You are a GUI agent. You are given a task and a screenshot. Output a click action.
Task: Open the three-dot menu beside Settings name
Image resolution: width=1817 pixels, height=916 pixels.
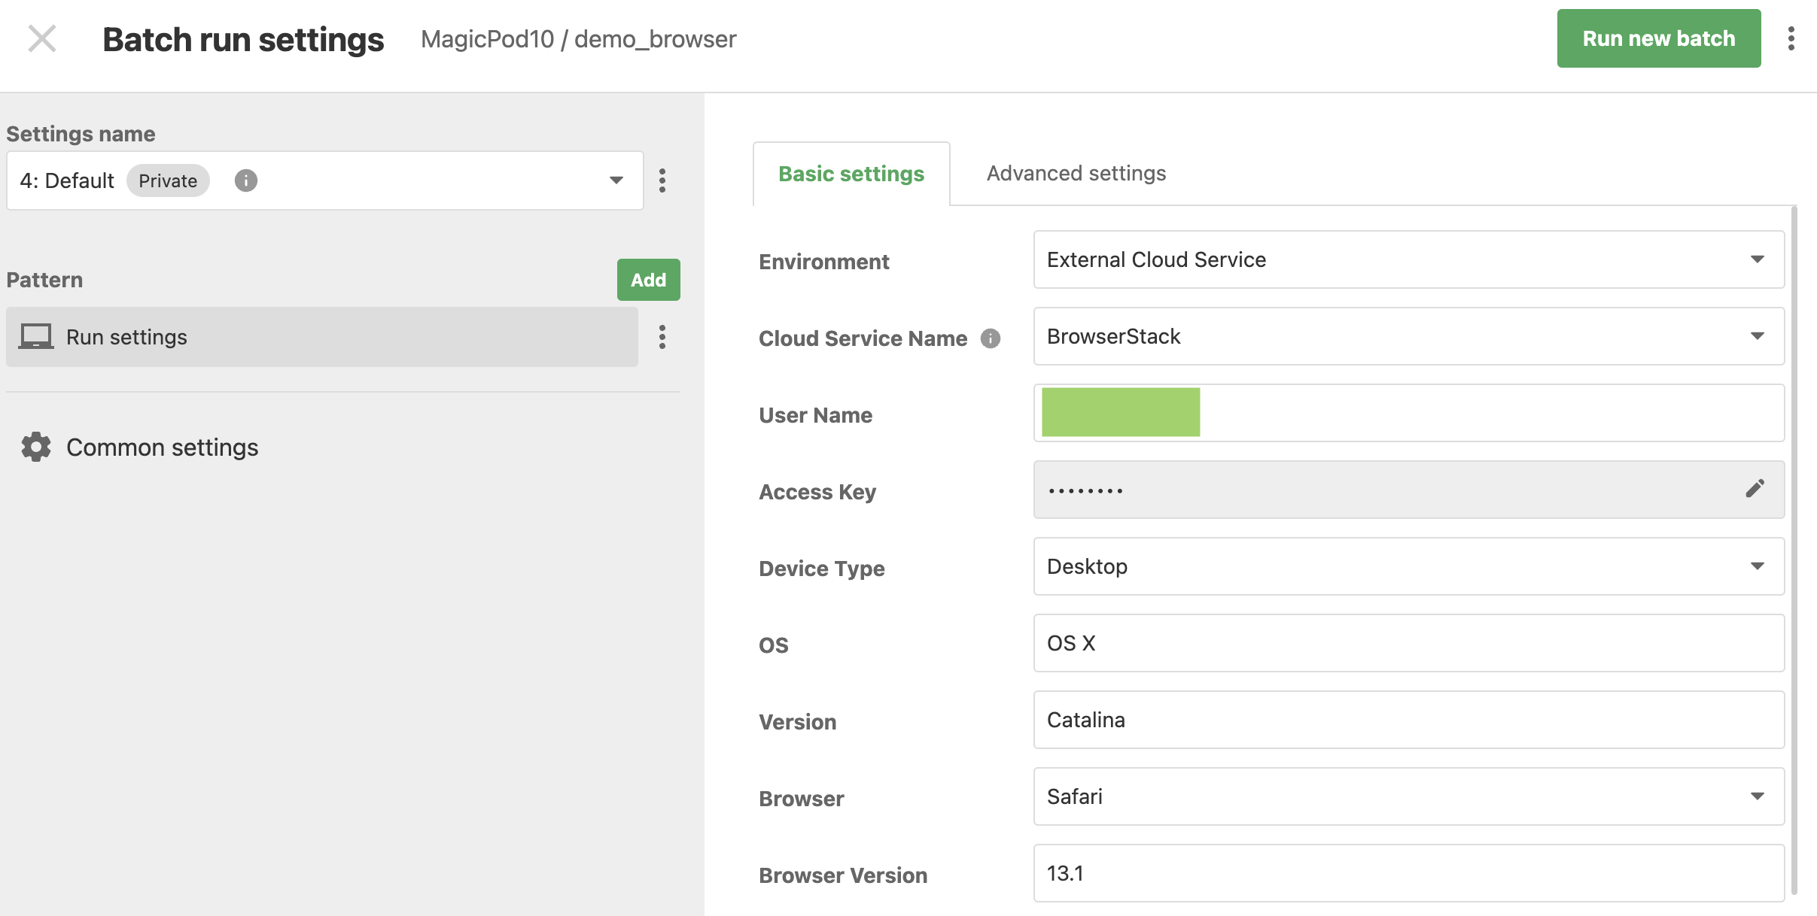[662, 180]
